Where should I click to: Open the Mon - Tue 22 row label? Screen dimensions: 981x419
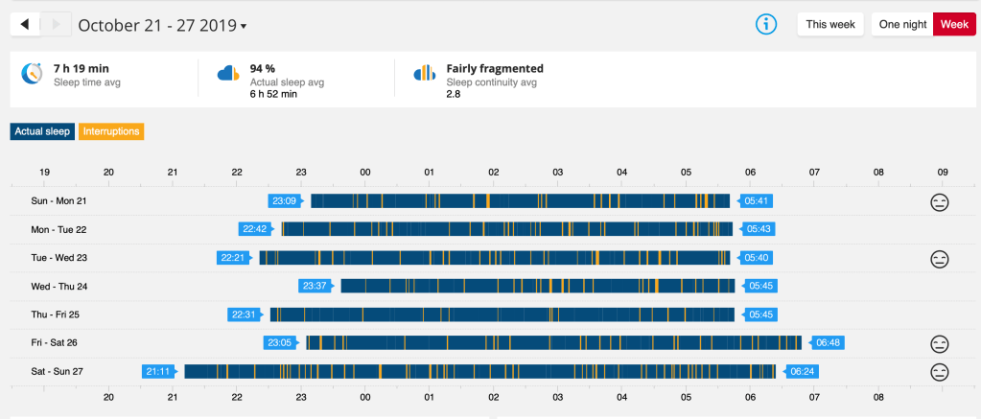tap(58, 230)
